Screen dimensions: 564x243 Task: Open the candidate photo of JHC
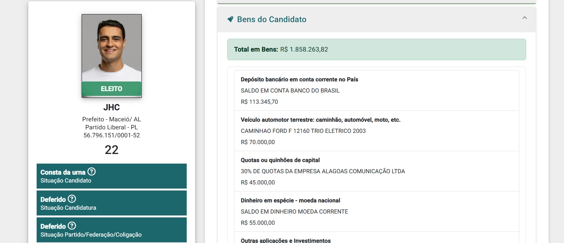(x=112, y=48)
